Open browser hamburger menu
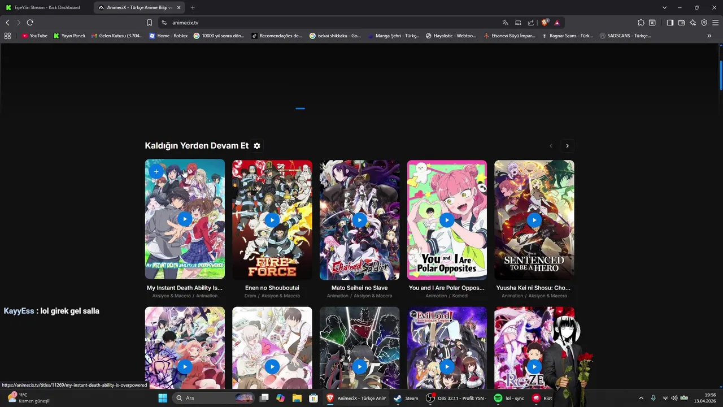Image resolution: width=723 pixels, height=407 pixels. tap(716, 23)
